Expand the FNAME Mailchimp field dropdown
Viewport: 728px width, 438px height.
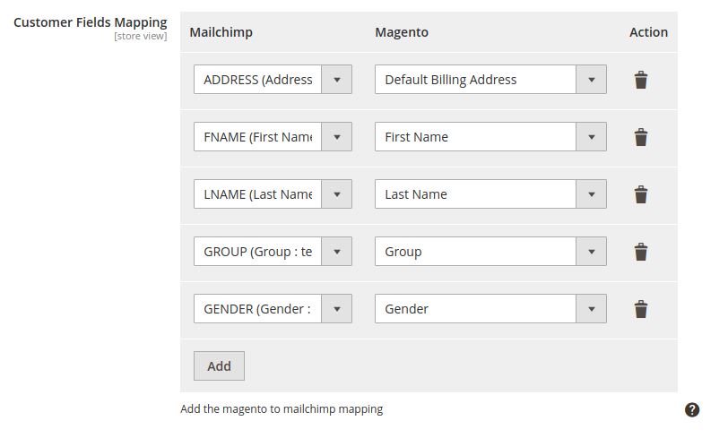[x=273, y=137]
